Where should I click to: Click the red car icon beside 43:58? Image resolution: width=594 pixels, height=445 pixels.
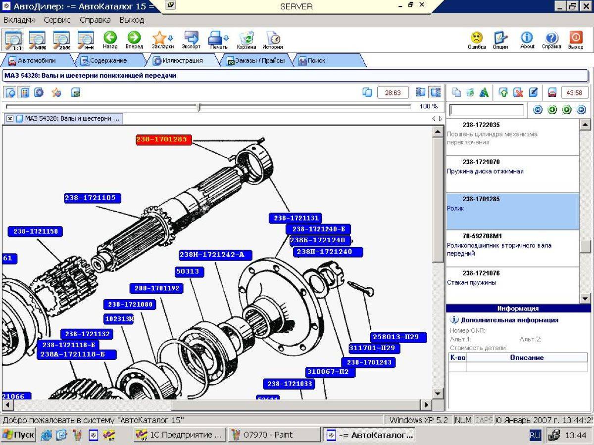pyautogui.click(x=552, y=92)
